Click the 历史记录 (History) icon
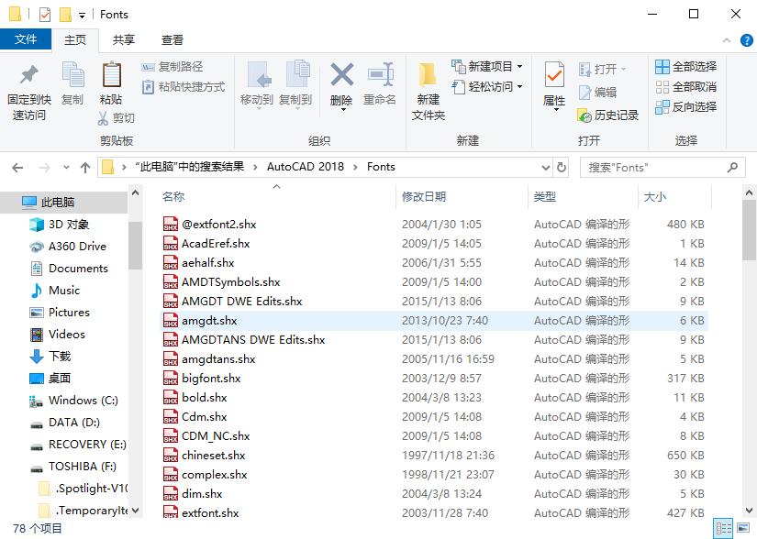Viewport: 757px width, 539px height. point(602,117)
